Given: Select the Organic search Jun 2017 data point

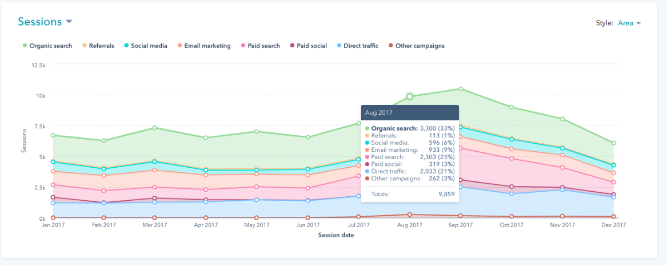Looking at the screenshot, I should point(307,137).
